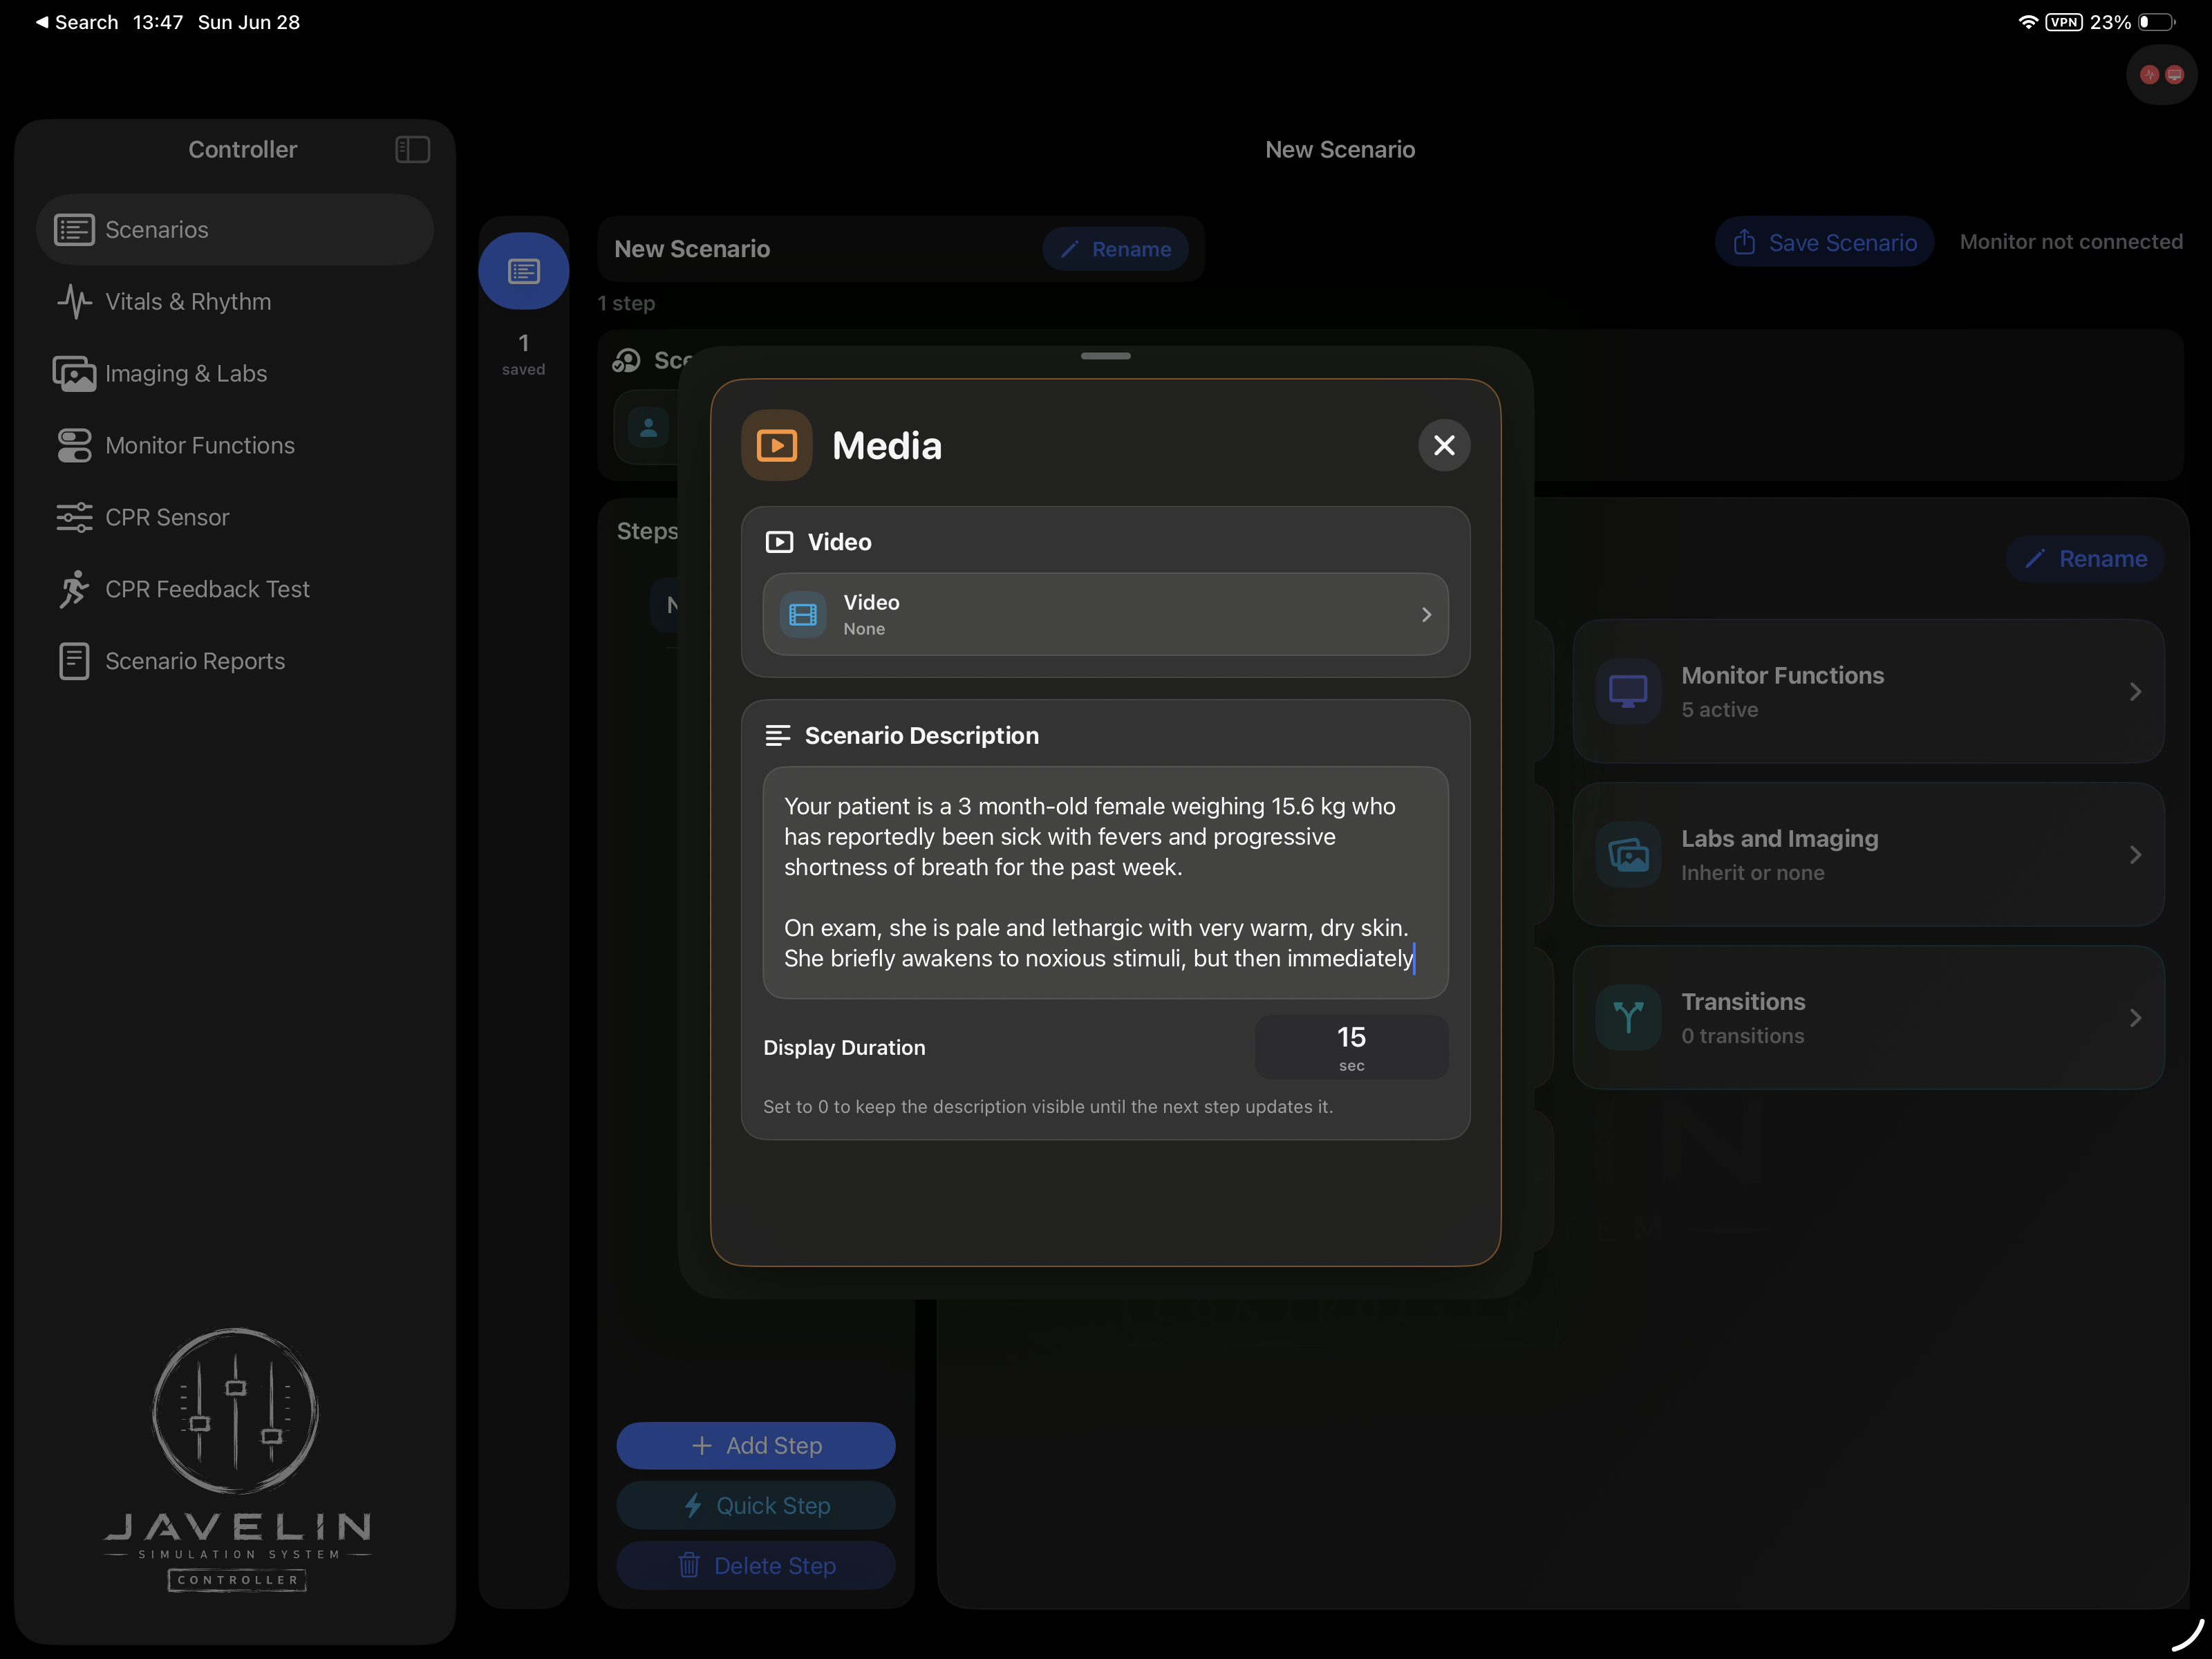Click the red status indicator icons top right

pos(2161,74)
